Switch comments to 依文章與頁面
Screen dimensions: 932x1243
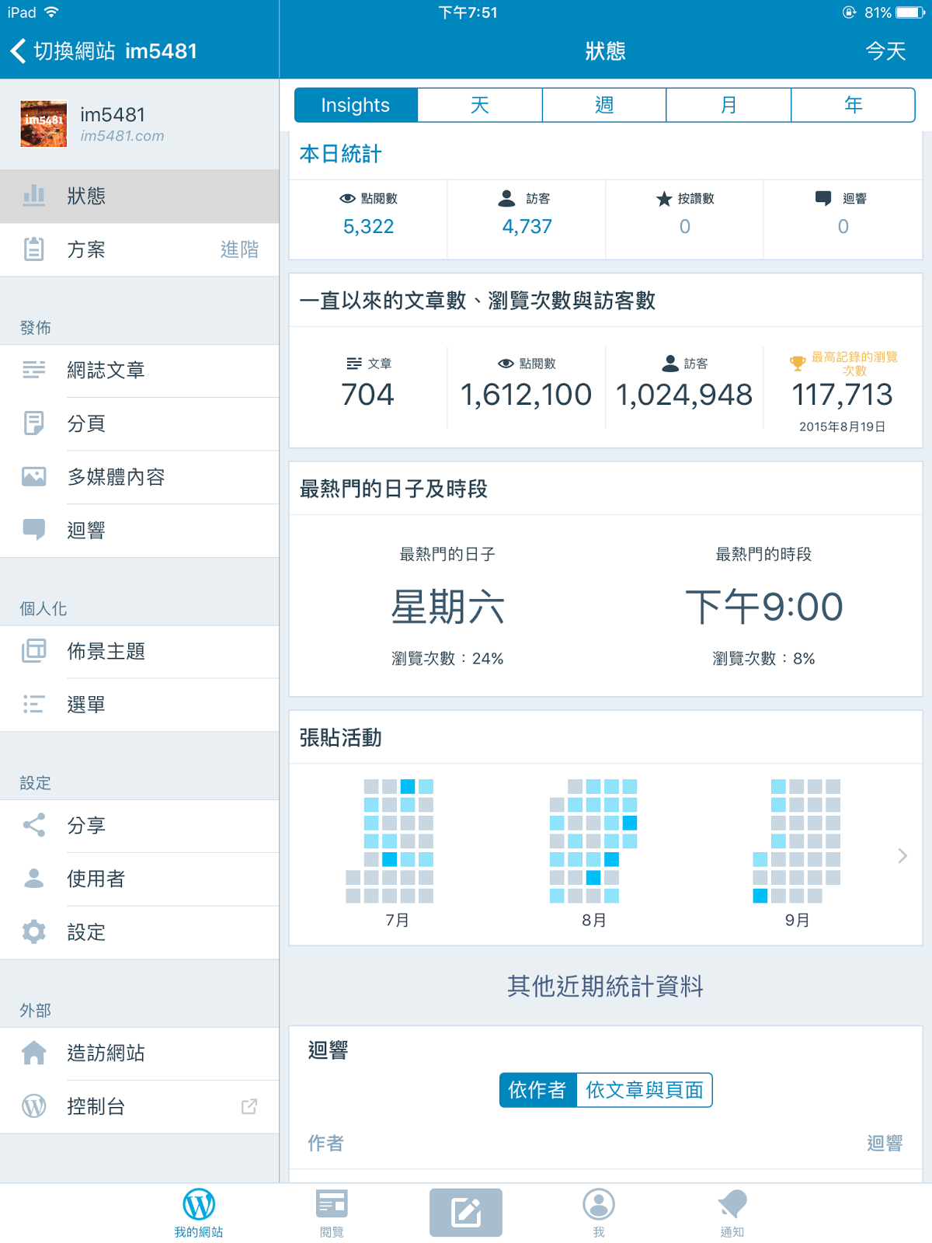coord(644,1090)
